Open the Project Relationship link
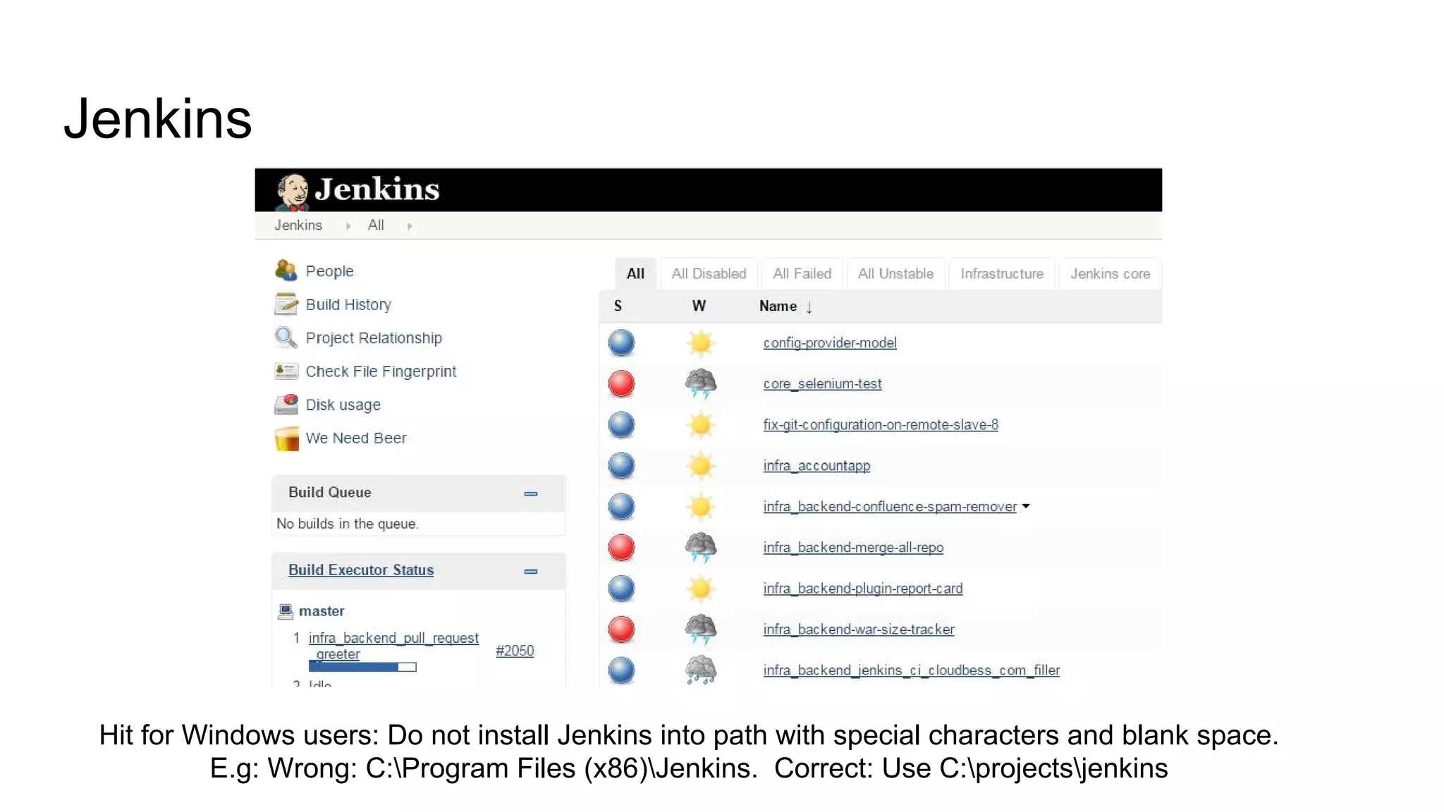 click(374, 338)
